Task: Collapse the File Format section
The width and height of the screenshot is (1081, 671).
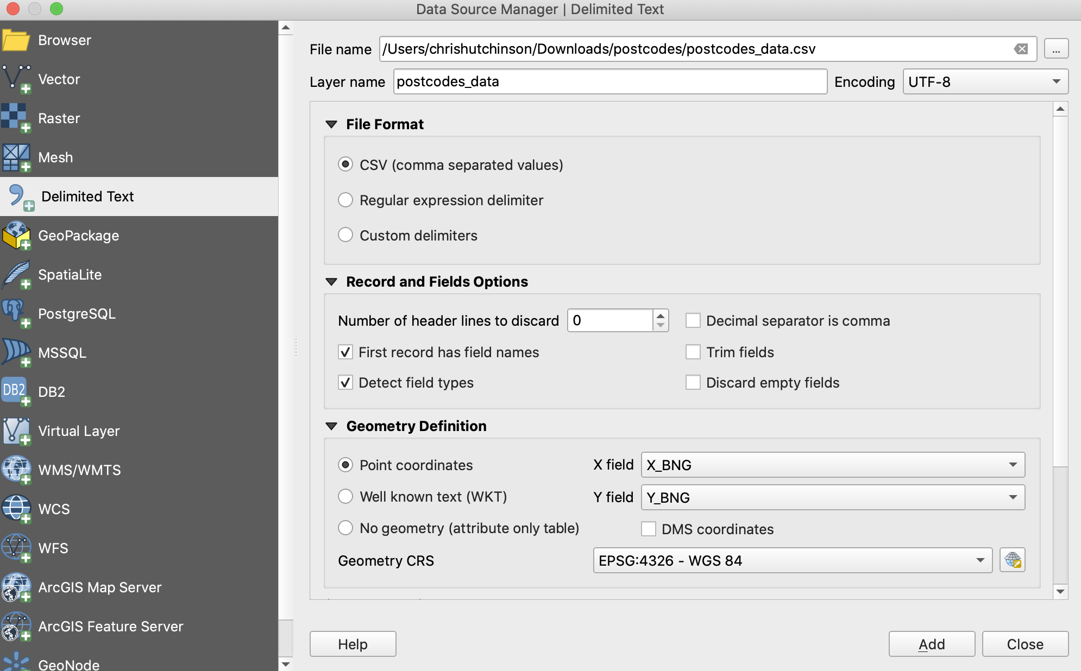Action: (331, 124)
